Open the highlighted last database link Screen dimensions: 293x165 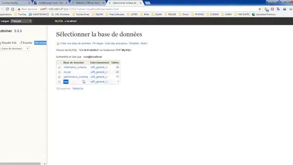[x=66, y=82]
